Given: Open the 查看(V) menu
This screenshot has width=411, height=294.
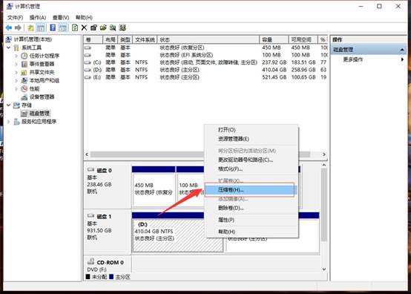Looking at the screenshot, I should 61,18.
